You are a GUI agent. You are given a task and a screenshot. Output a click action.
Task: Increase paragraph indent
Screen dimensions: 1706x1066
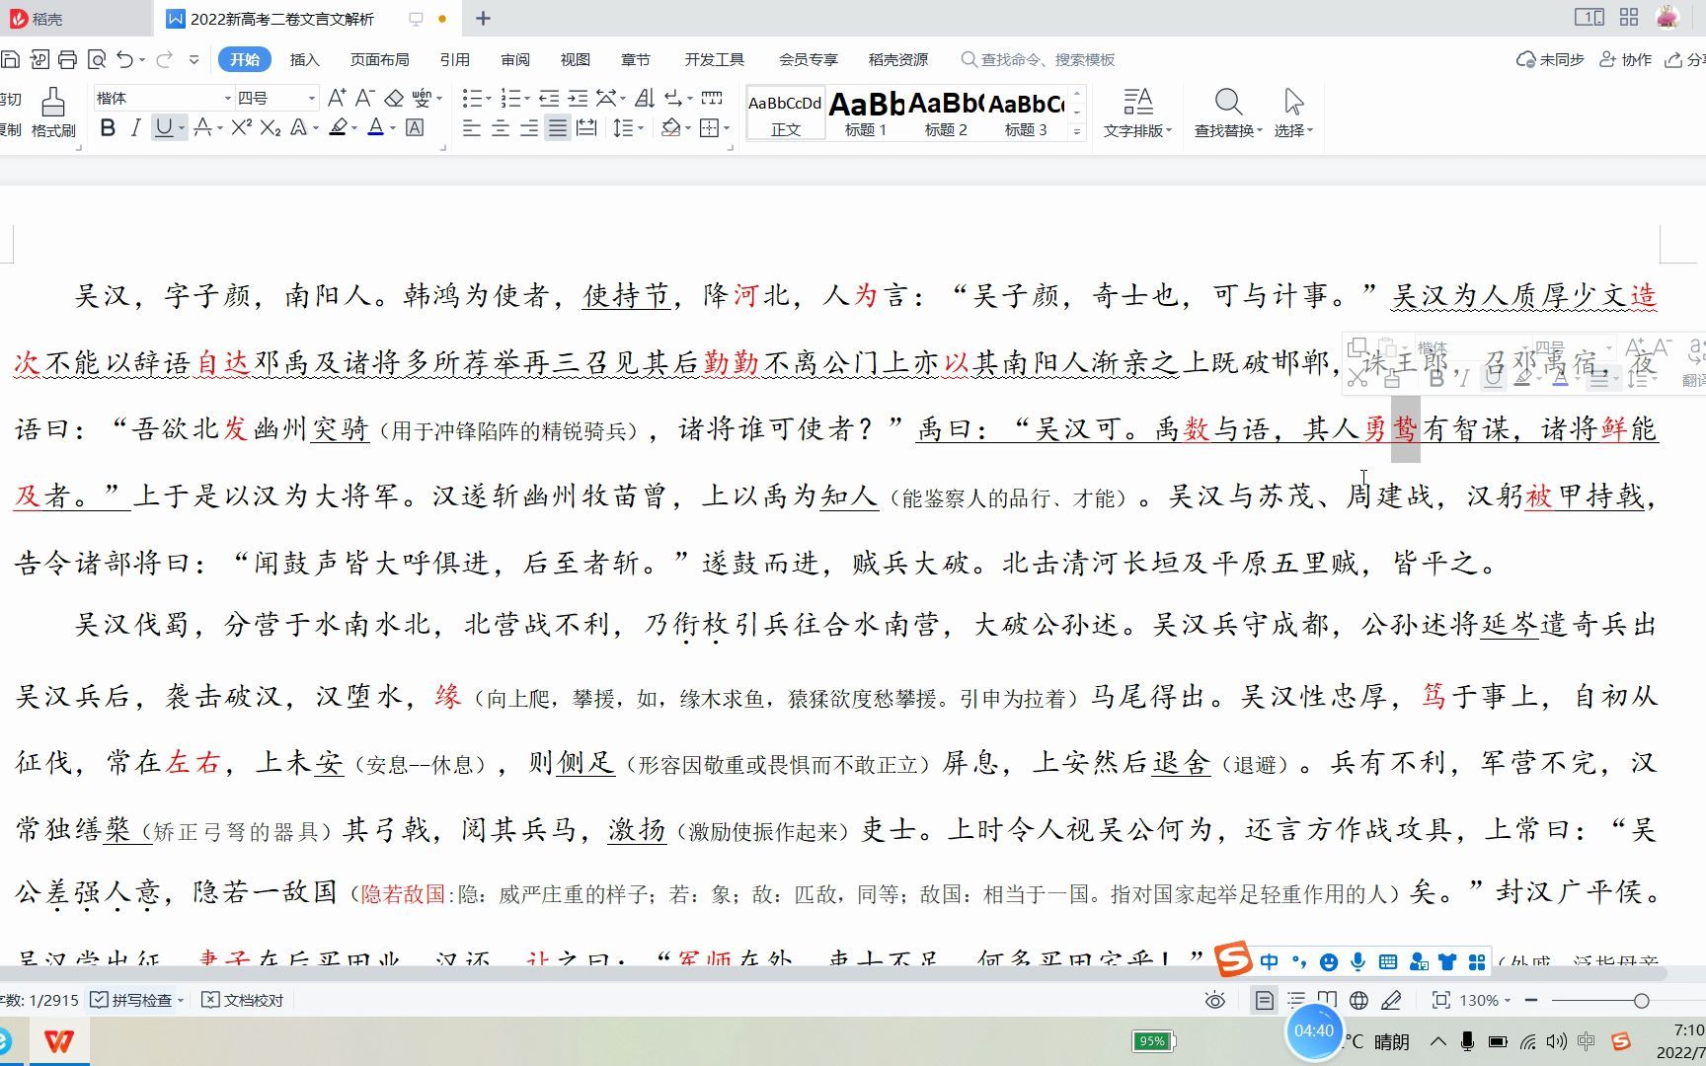(x=578, y=98)
